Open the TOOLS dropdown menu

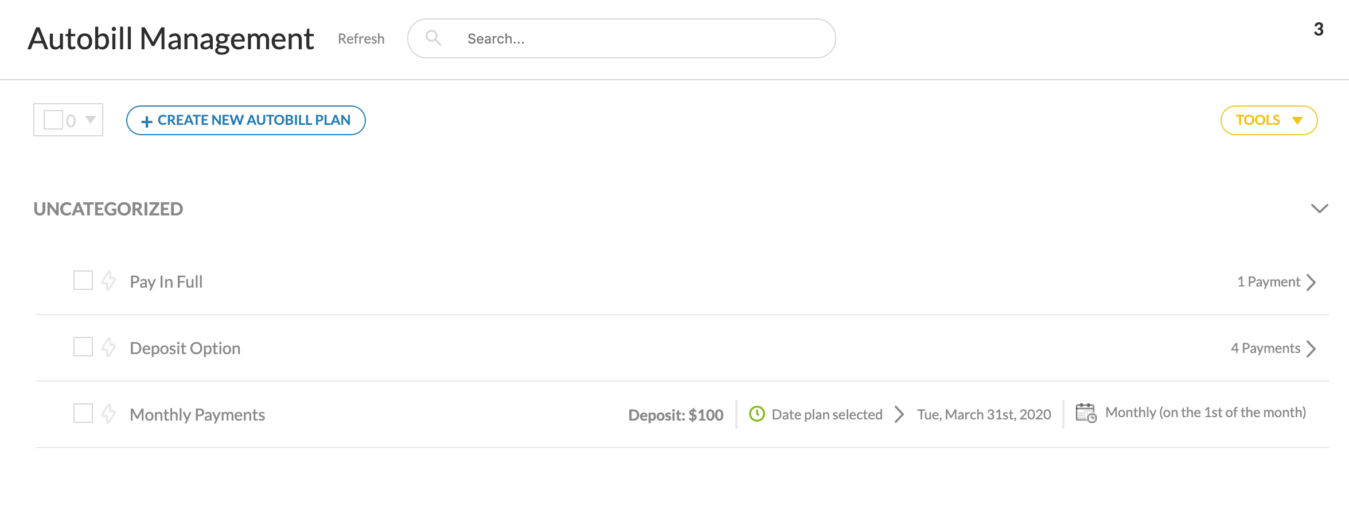tap(1268, 120)
